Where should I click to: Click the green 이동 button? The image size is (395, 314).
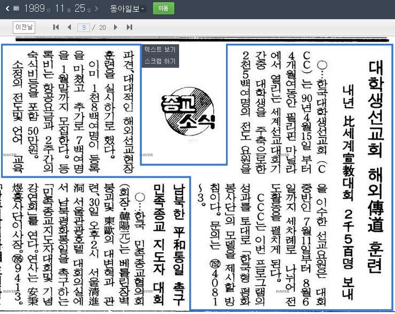pos(163,9)
